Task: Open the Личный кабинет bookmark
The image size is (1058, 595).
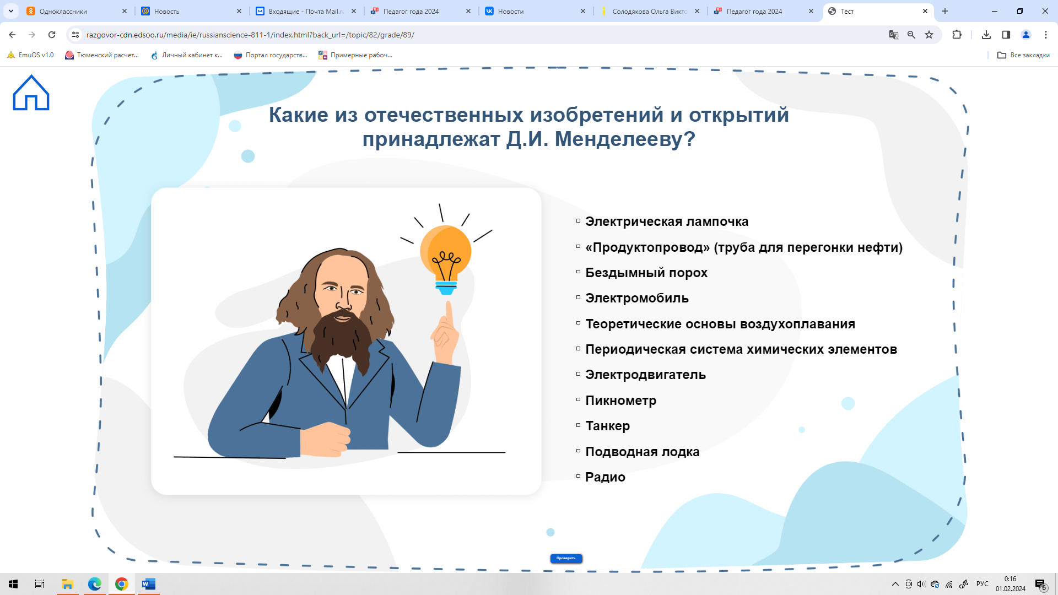Action: point(186,55)
